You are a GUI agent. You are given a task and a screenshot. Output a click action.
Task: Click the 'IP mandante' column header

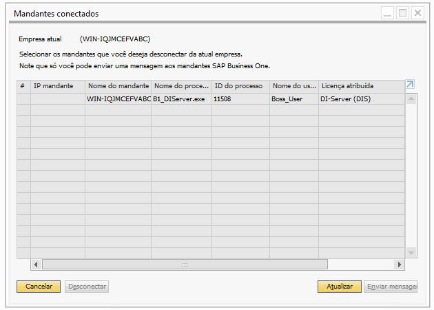[58, 86]
